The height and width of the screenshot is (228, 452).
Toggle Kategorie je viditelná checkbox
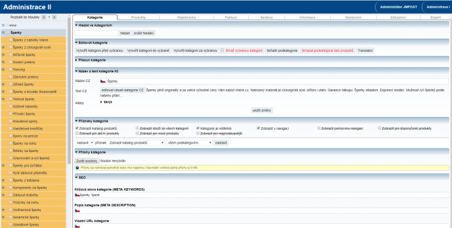pos(198,128)
